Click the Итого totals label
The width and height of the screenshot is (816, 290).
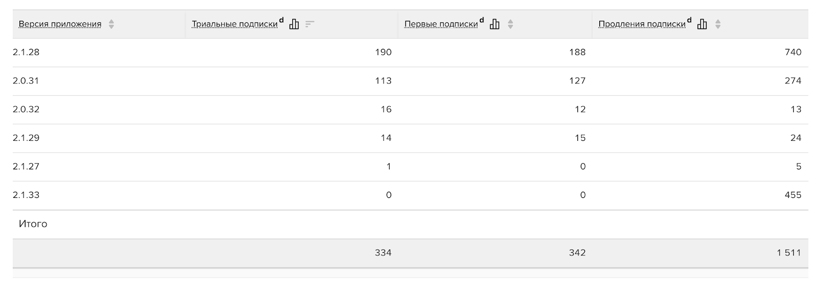[33, 224]
